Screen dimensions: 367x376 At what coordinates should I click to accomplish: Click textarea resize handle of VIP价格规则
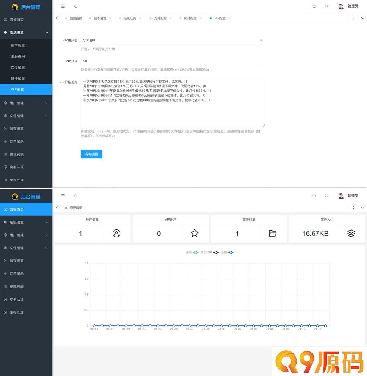(263, 125)
